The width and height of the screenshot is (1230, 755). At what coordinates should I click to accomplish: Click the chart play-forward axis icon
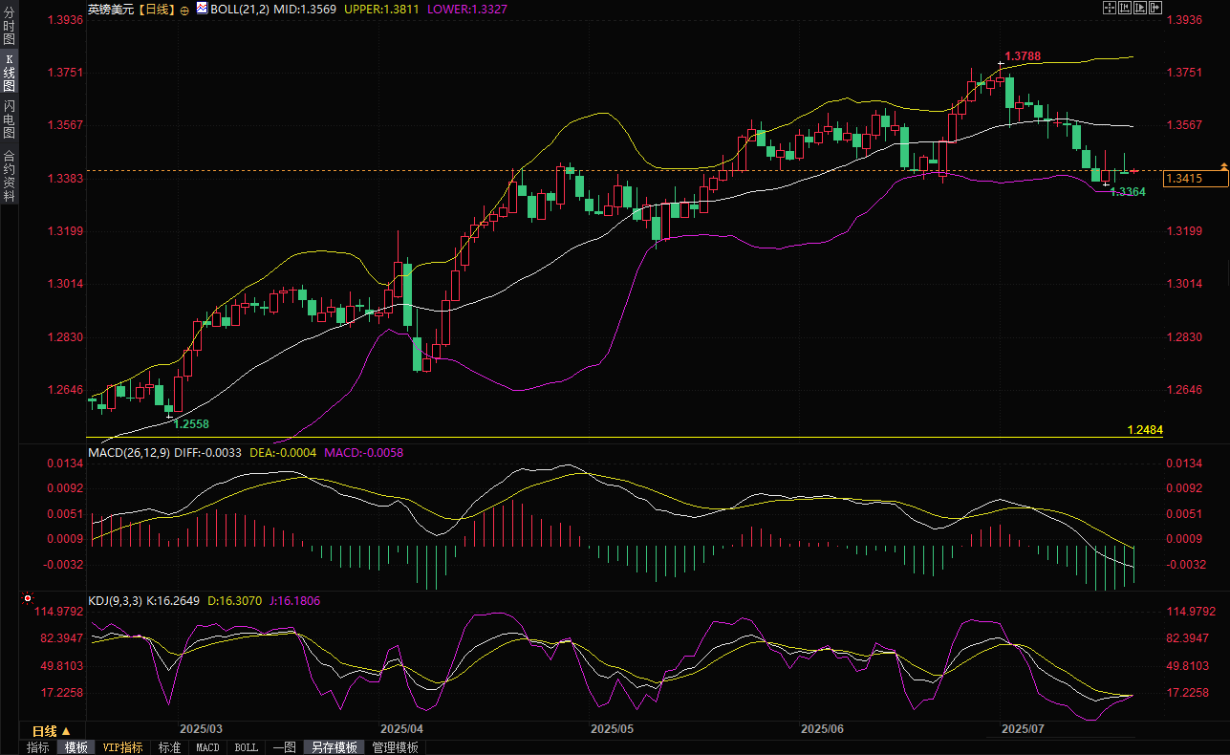tap(1140, 8)
